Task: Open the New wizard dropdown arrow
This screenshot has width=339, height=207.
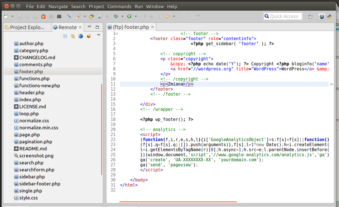Action: [12, 17]
